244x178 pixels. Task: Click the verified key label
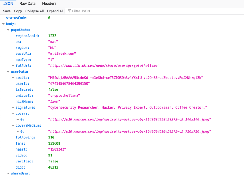click(x=24, y=161)
